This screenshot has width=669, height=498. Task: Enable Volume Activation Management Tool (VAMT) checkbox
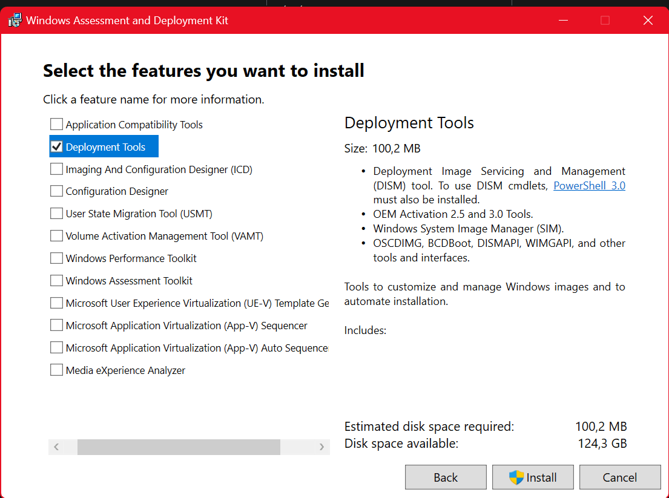click(56, 236)
